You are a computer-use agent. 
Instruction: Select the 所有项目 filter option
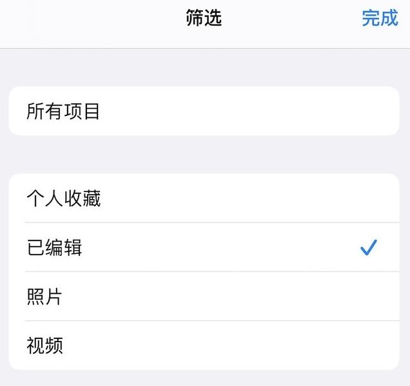204,111
